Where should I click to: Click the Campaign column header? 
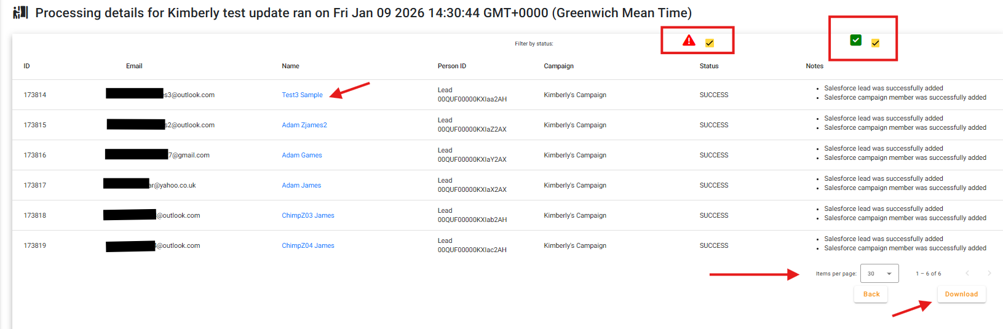558,66
